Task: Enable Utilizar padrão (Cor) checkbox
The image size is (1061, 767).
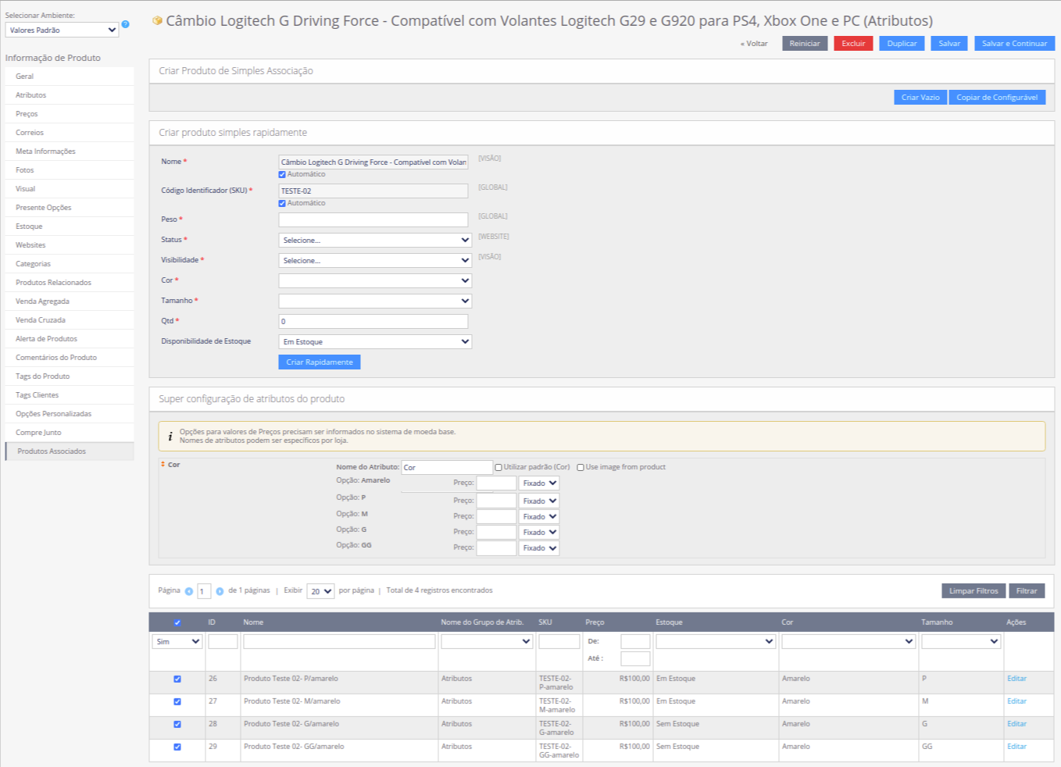Action: pyautogui.click(x=498, y=467)
